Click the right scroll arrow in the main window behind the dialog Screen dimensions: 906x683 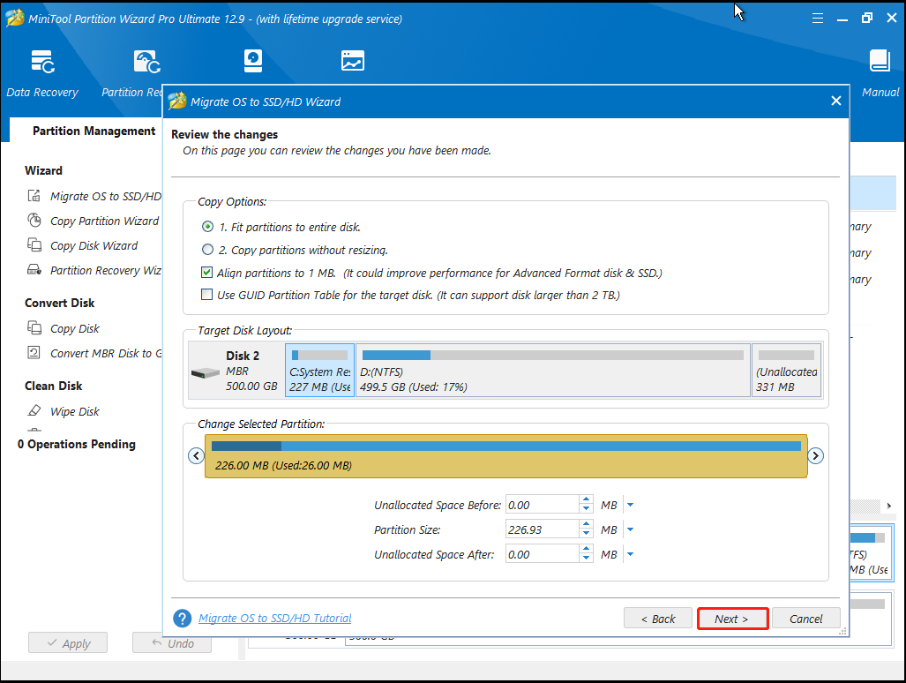click(888, 506)
